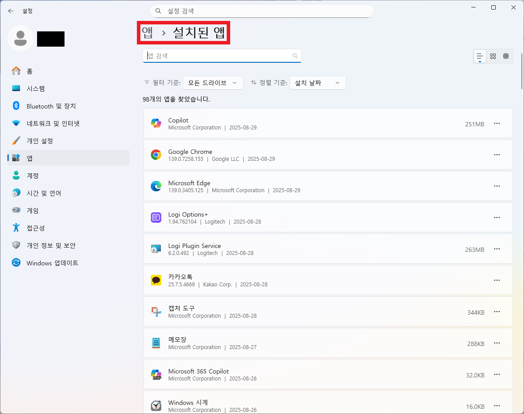Click the Copilot app icon
The height and width of the screenshot is (414, 524).
tap(156, 123)
